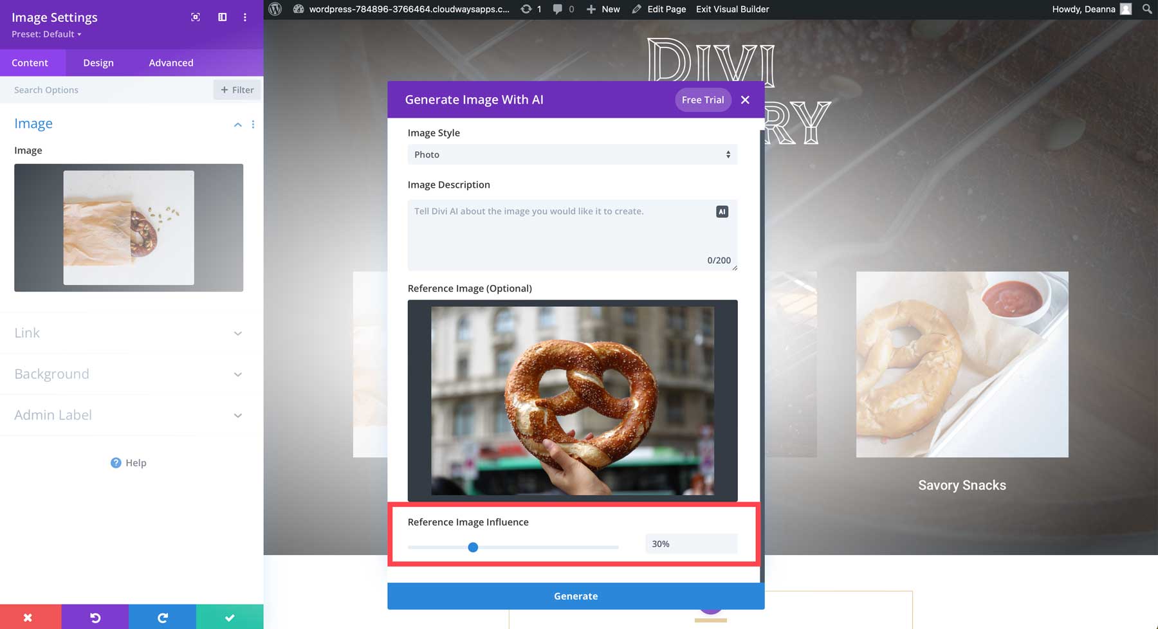
Task: Click the Search Options field
Action: pos(106,90)
